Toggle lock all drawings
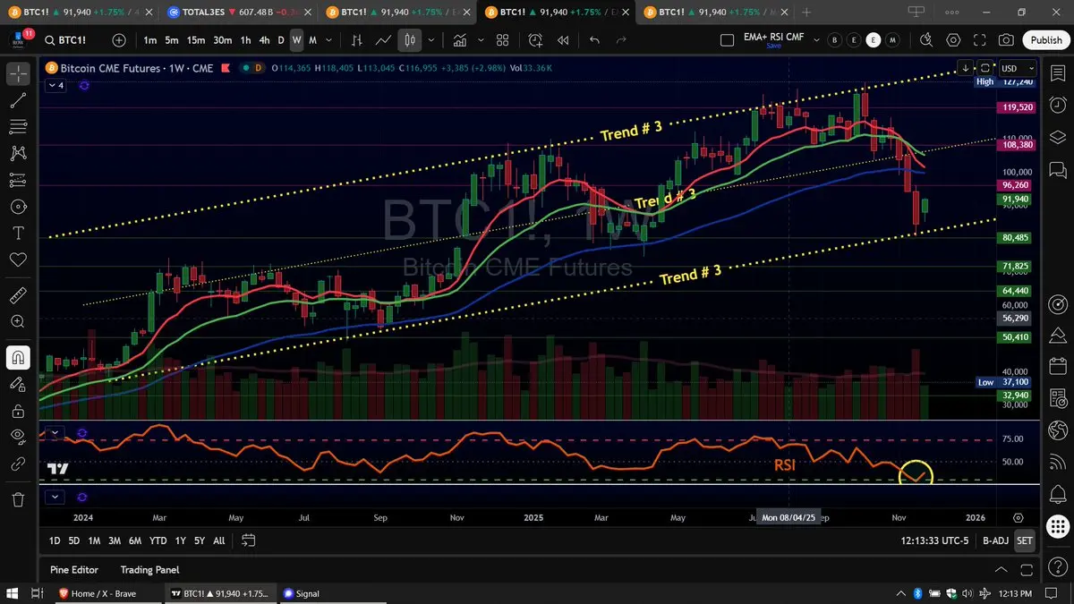The image size is (1074, 604). click(18, 411)
